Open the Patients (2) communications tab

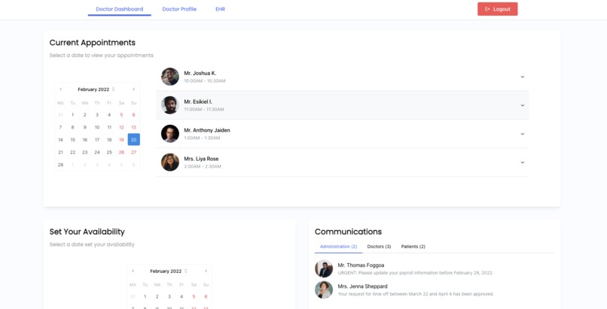413,247
